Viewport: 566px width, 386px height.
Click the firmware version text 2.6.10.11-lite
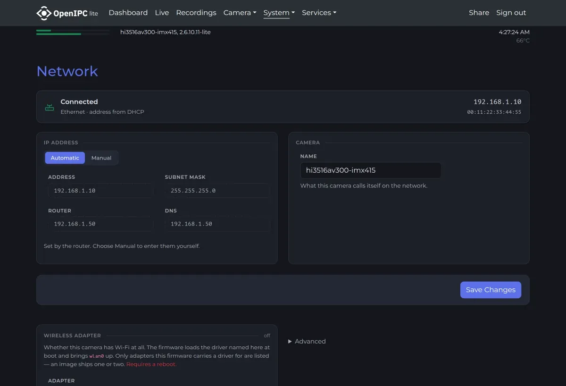(195, 32)
